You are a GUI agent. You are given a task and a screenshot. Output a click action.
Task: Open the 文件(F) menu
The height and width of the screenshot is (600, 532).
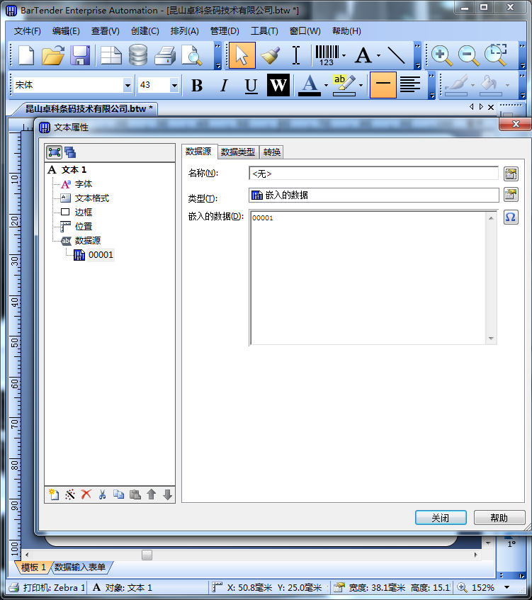(x=27, y=31)
